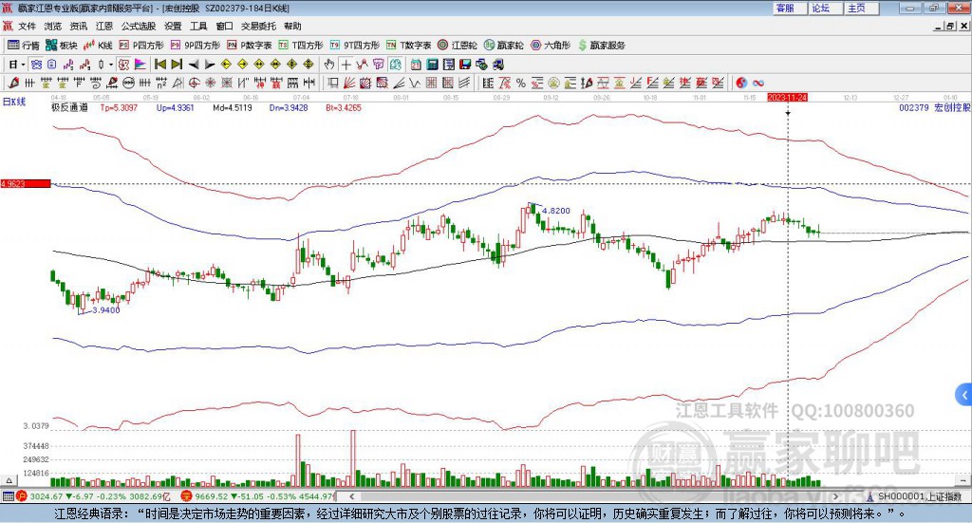
Task: Click the 沪 Shanghai index status icon
Action: click(22, 496)
